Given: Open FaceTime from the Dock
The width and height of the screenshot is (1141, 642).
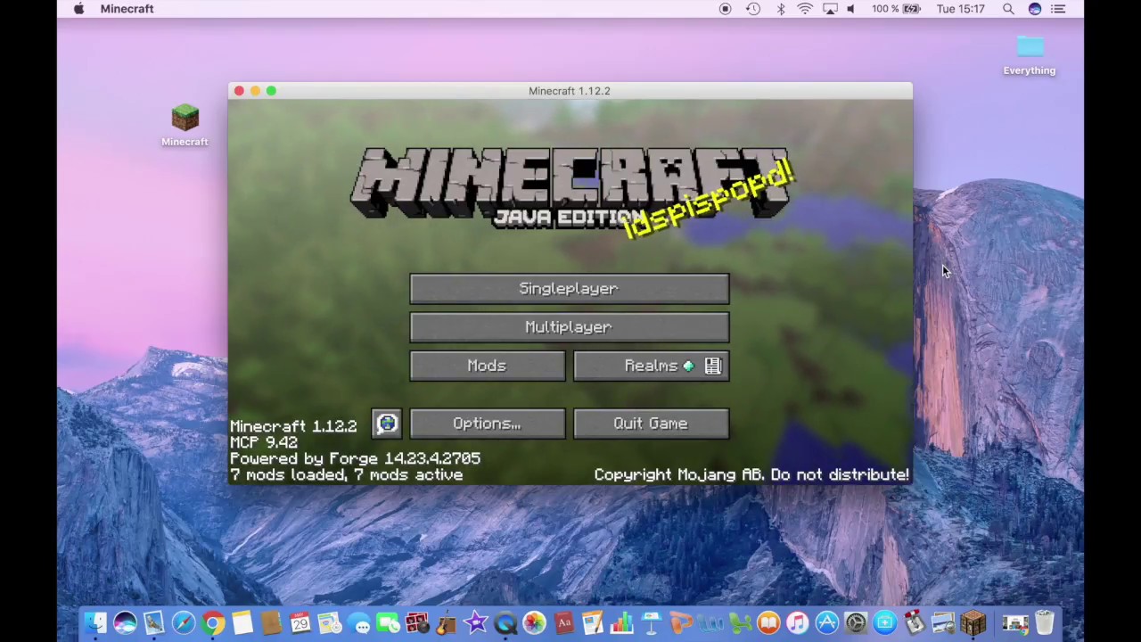Looking at the screenshot, I should (388, 623).
